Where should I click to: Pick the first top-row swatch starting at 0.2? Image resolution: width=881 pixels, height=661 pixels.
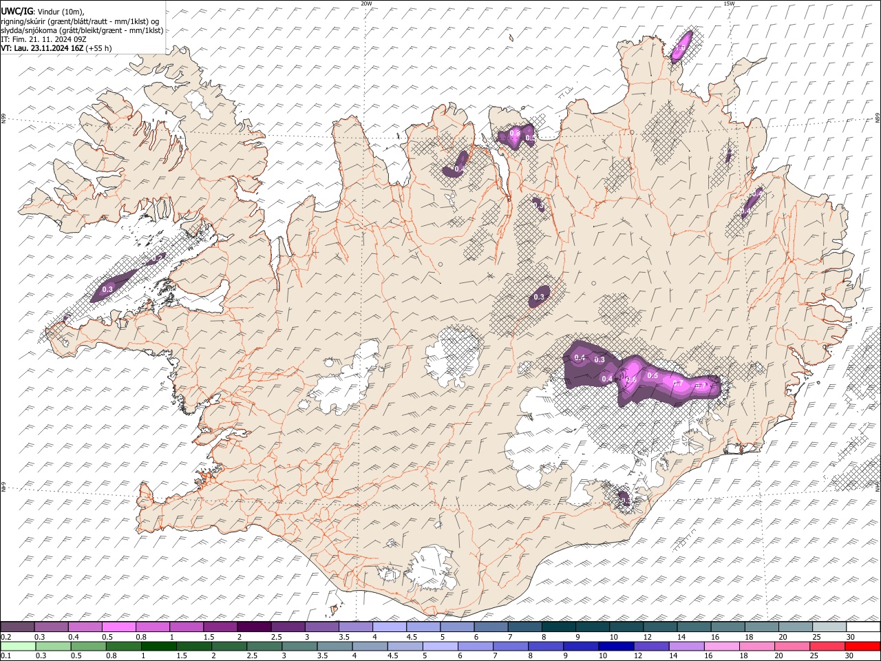(x=18, y=627)
